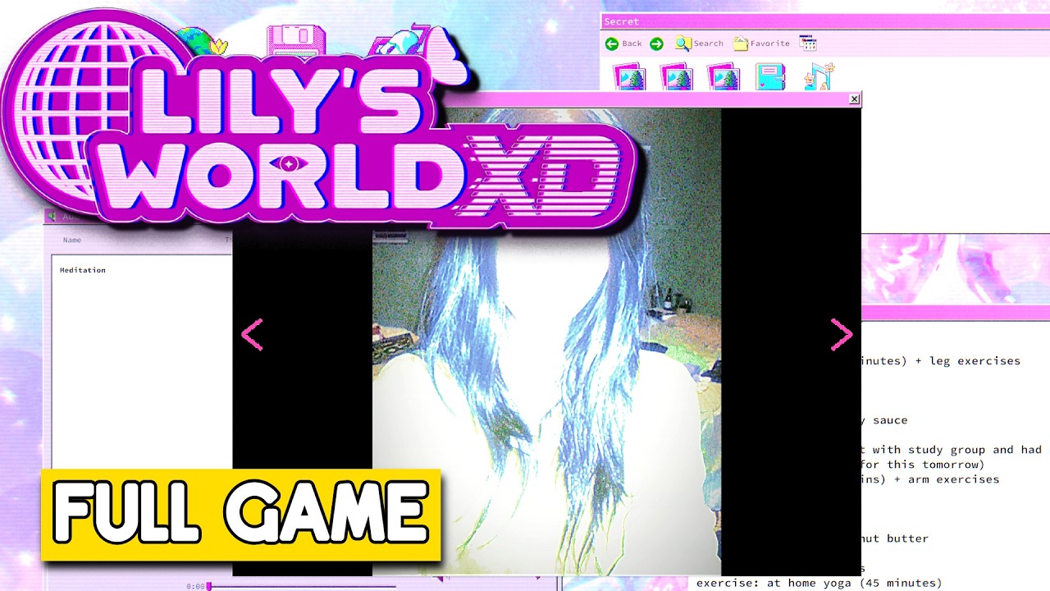Go back in the Secret window

click(623, 44)
